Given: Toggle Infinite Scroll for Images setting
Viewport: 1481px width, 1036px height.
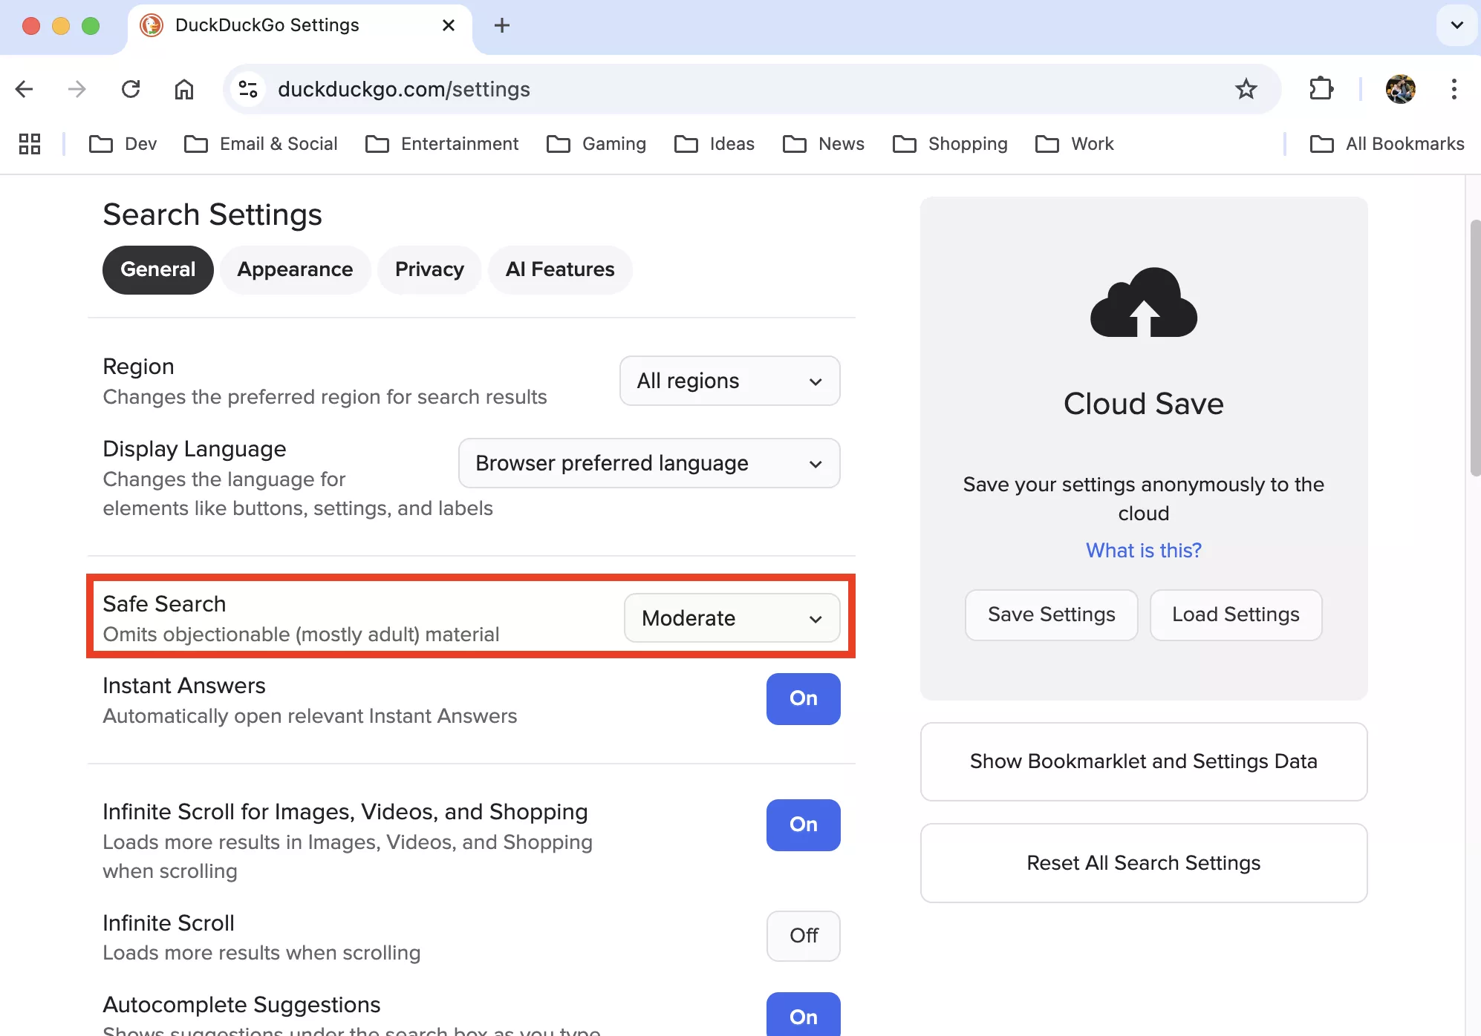Looking at the screenshot, I should coord(803,824).
